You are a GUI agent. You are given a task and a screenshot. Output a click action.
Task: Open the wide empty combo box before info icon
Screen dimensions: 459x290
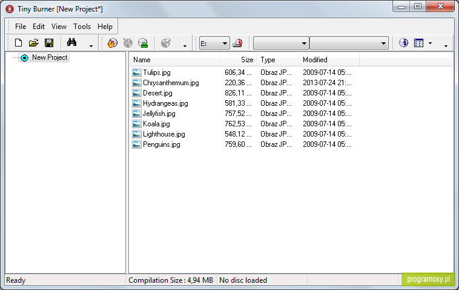tap(349, 43)
